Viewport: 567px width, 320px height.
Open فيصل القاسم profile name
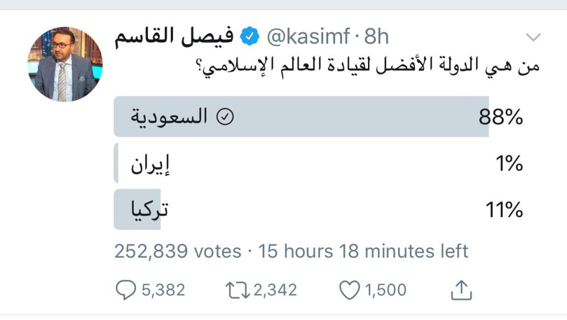pos(174,37)
